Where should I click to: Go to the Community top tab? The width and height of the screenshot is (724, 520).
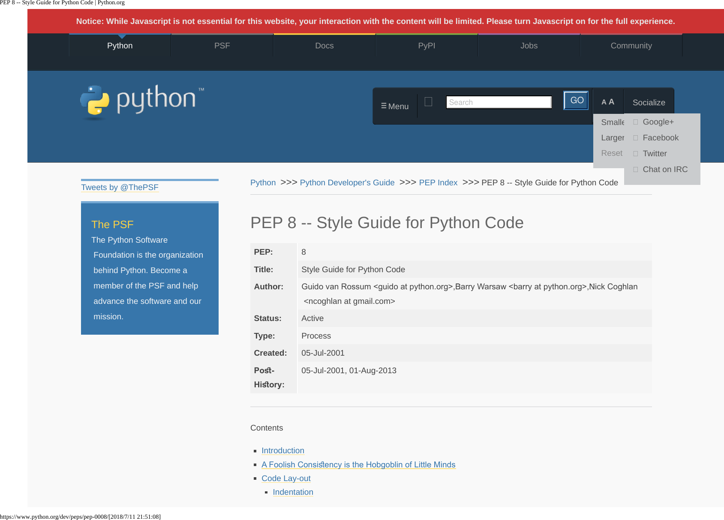(x=631, y=46)
